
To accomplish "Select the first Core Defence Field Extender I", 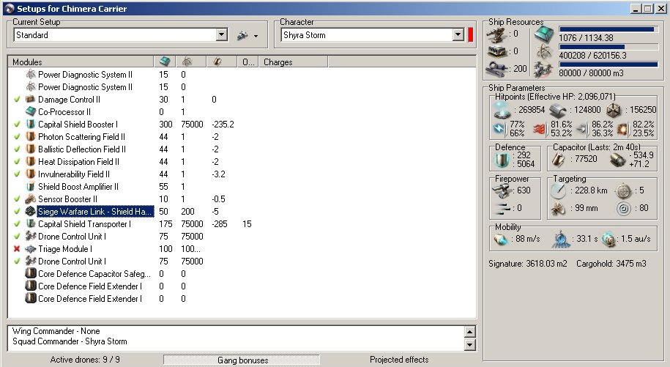I will [90, 286].
